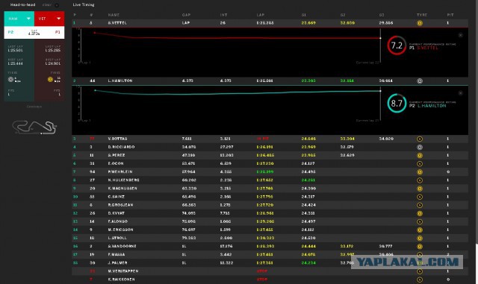Click the tyre icon in M.Verstappen's row
Screen dimensions: 478x284
(x=420, y=271)
